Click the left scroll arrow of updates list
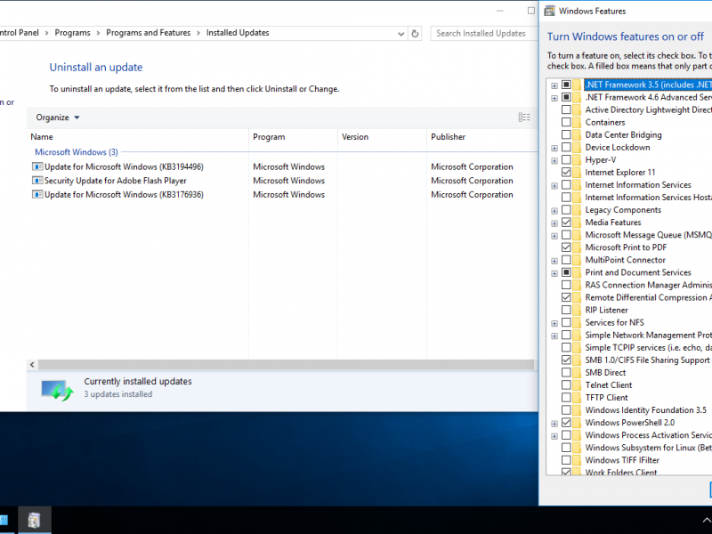 point(32,365)
